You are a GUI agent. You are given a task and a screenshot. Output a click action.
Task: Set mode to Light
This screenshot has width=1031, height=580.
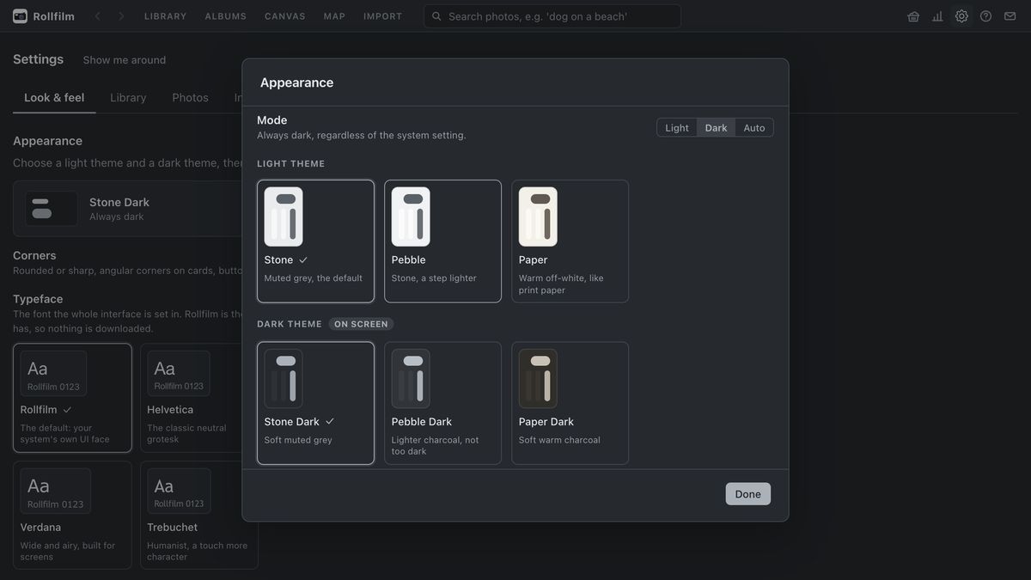677,128
